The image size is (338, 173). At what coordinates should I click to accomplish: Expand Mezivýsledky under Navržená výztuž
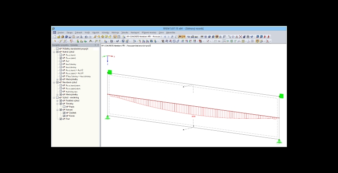coord(57,94)
